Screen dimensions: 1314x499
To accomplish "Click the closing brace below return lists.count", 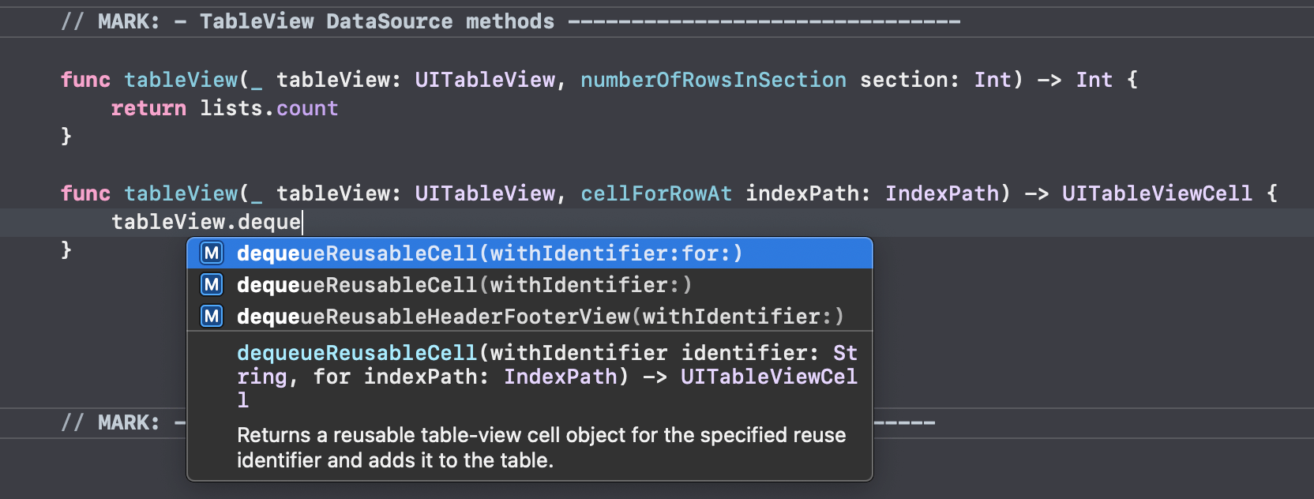I will [66, 137].
